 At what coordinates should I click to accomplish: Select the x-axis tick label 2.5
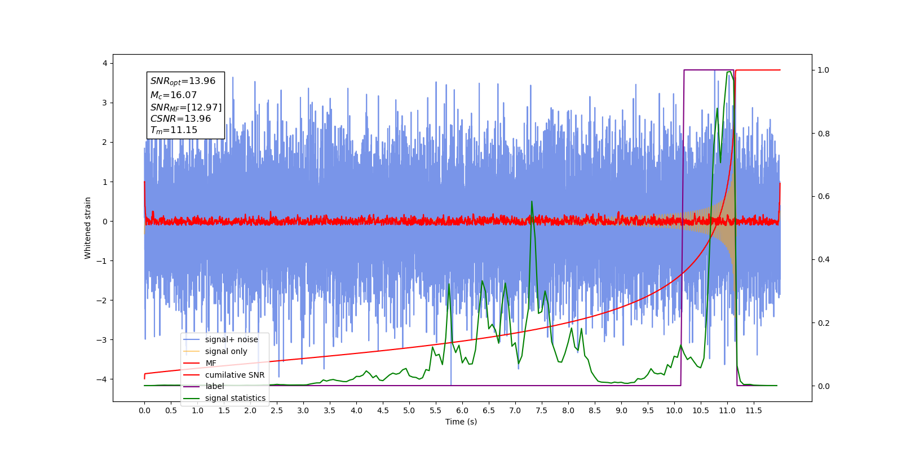(x=277, y=410)
